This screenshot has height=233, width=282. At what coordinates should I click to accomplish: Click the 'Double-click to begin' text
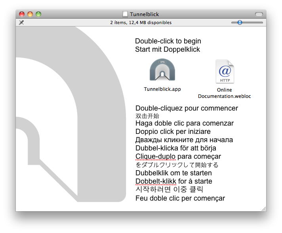(168, 41)
